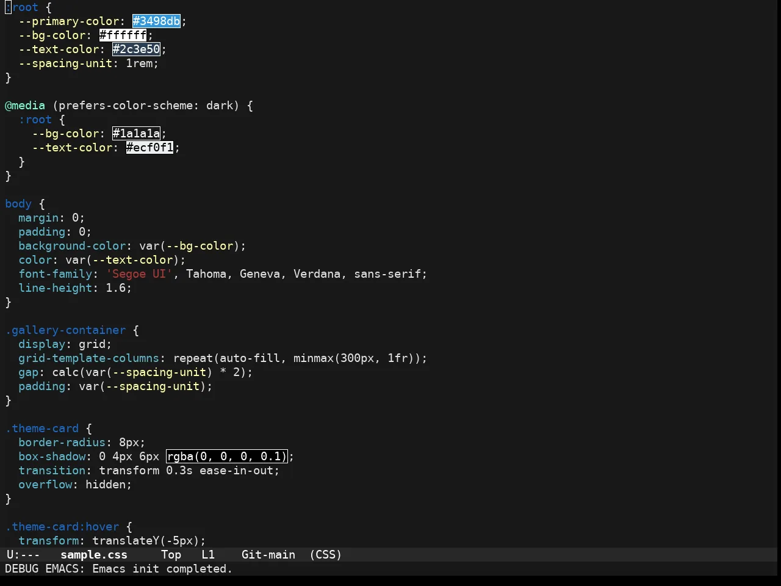This screenshot has width=781, height=586.
Task: Place cursor on '--spacing-unit: 1rem' line
Action: point(88,63)
